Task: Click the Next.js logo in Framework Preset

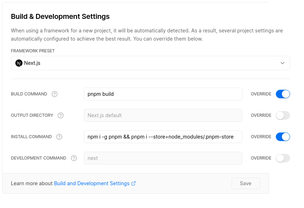Action: coord(19,63)
